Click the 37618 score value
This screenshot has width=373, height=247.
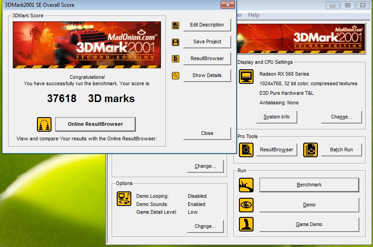tap(62, 98)
